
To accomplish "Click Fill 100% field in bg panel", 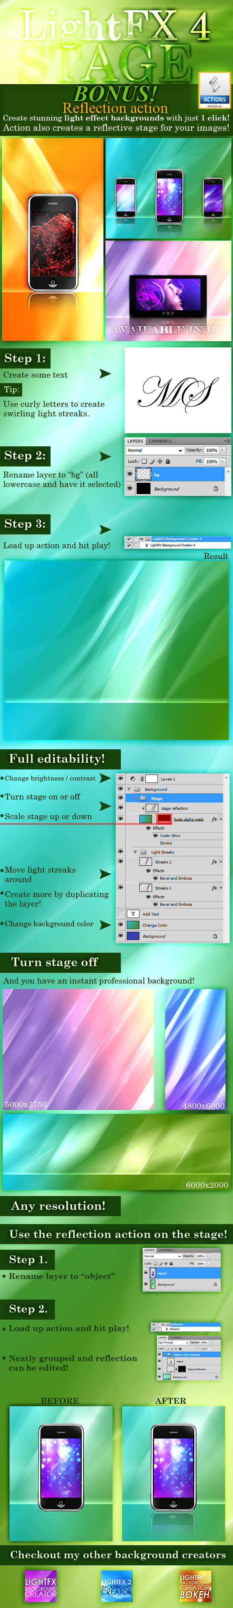I will 211,461.
